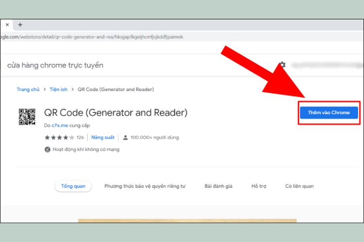Switch to the Hỗ trợ tab
Viewport: 364px width, 242px height.
pyautogui.click(x=259, y=186)
